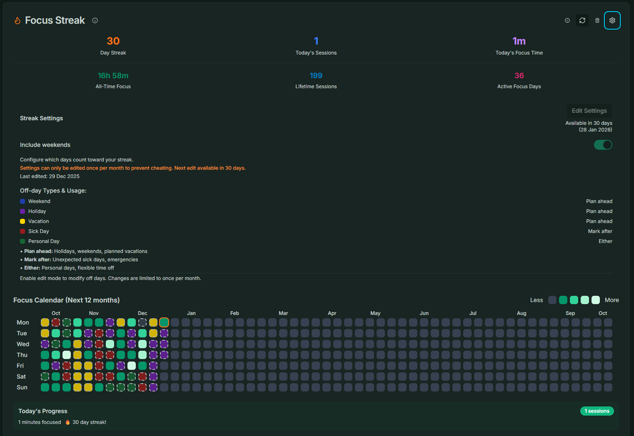Select the darkest intensity swatch next to Less
The image size is (634, 436).
click(x=552, y=300)
